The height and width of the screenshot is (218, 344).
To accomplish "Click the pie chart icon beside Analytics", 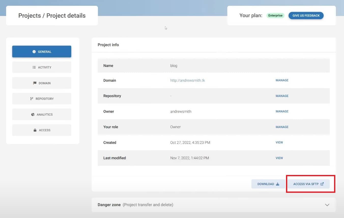I will point(33,115).
